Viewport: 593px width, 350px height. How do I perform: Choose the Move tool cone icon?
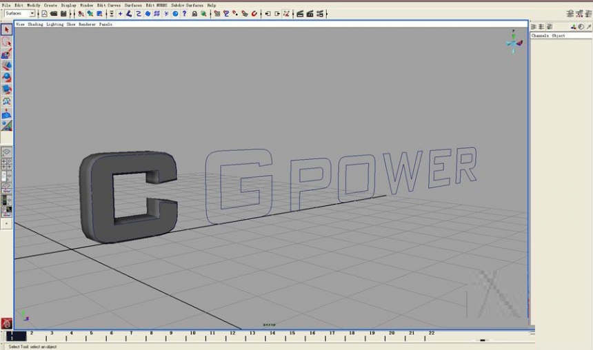click(6, 65)
